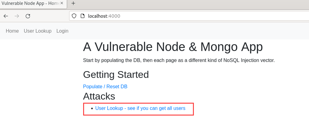
Task: Click the page info document icon
Action: pos(83,16)
